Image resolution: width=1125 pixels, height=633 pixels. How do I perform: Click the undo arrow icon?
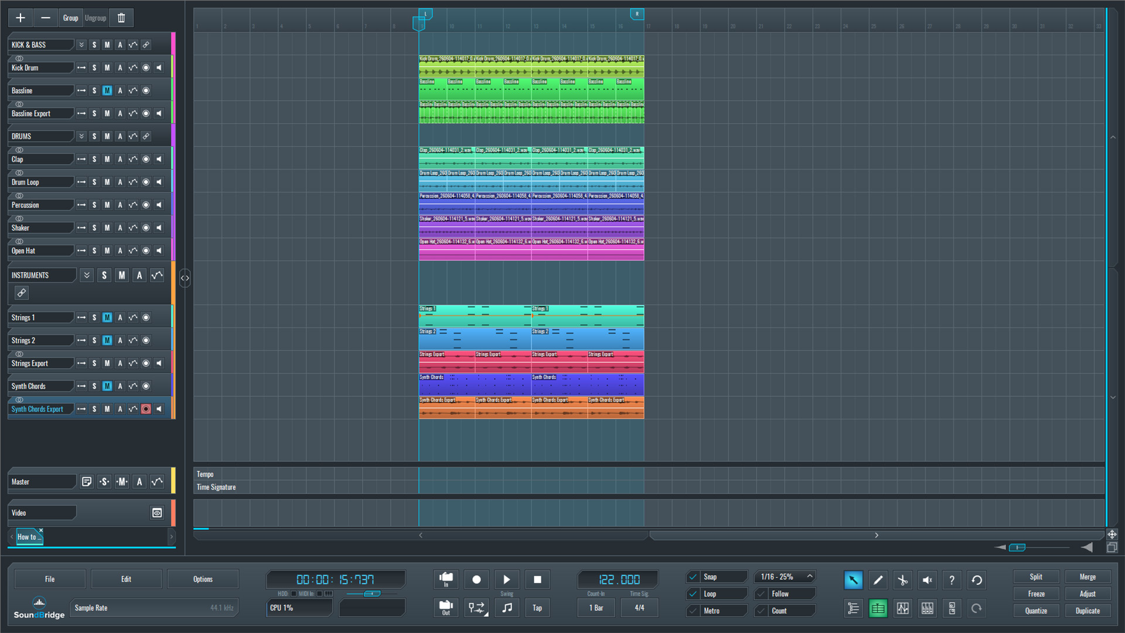pyautogui.click(x=977, y=580)
